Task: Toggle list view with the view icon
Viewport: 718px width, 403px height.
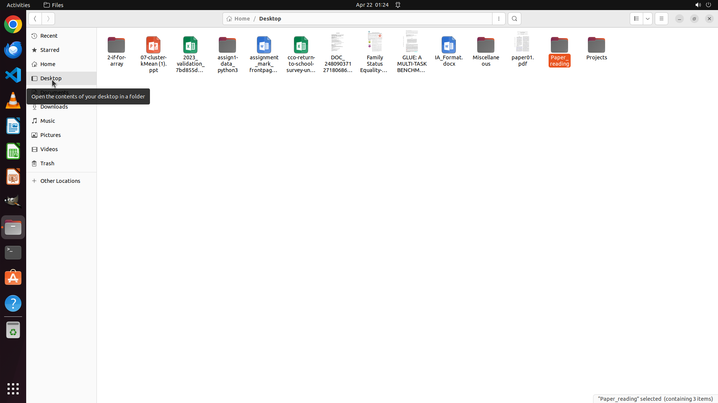Action: [x=636, y=19]
